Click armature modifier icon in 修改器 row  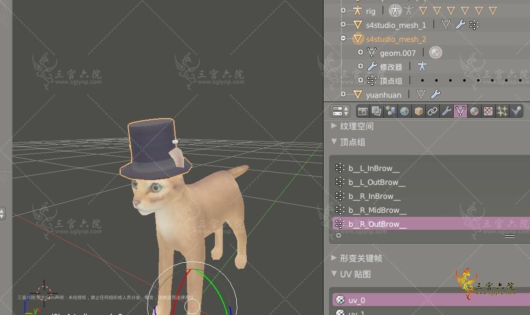pos(422,66)
